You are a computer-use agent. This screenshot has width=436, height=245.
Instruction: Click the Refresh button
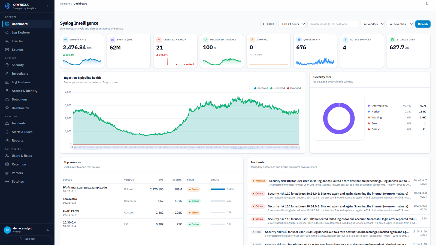(x=423, y=24)
